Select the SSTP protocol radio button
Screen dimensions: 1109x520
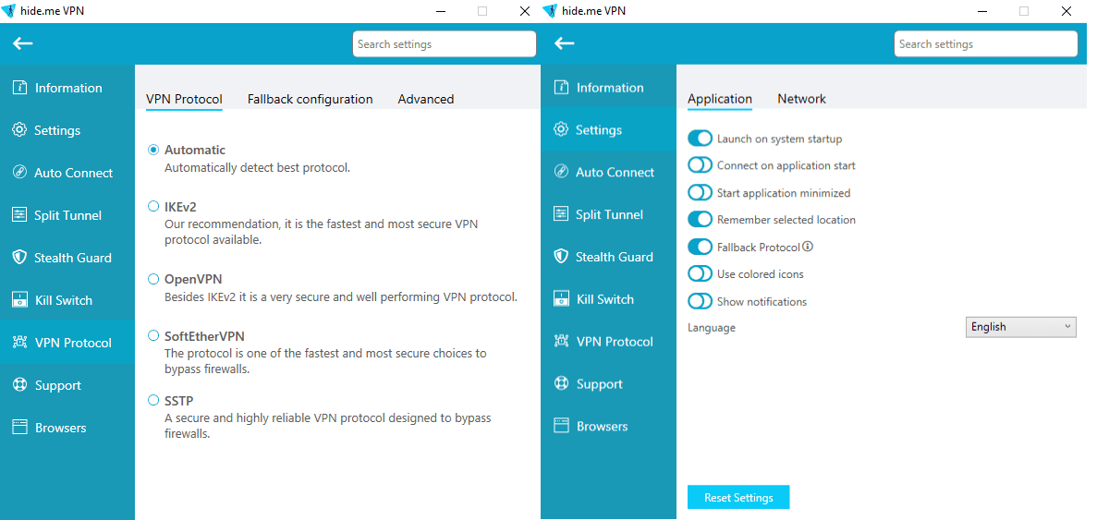153,401
